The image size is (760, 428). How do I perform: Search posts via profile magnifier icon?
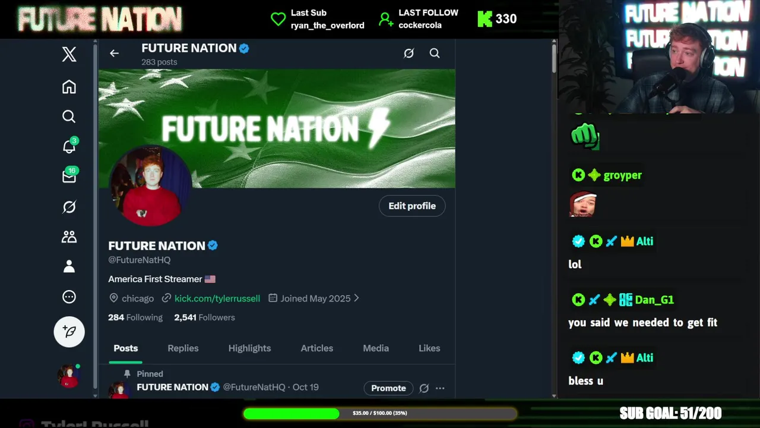435,53
